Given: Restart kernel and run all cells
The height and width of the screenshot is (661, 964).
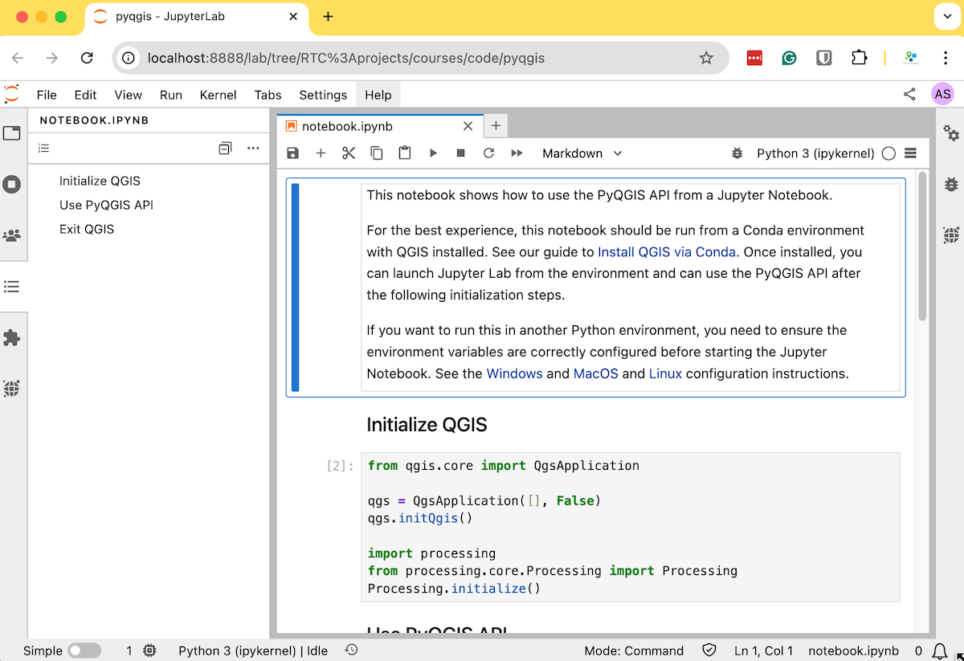Looking at the screenshot, I should (x=517, y=153).
